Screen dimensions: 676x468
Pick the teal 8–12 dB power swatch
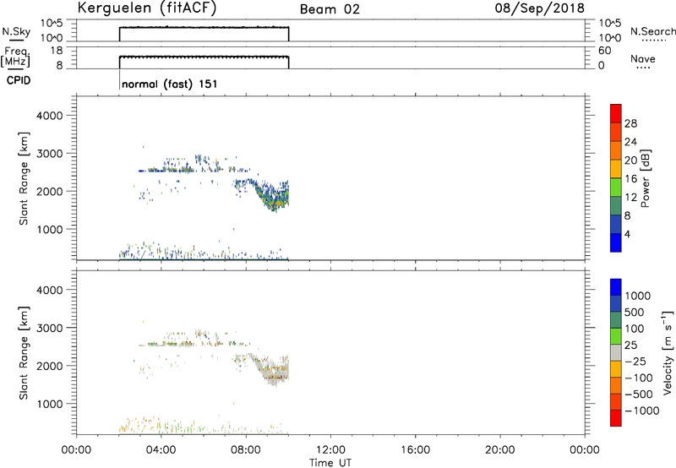(616, 205)
